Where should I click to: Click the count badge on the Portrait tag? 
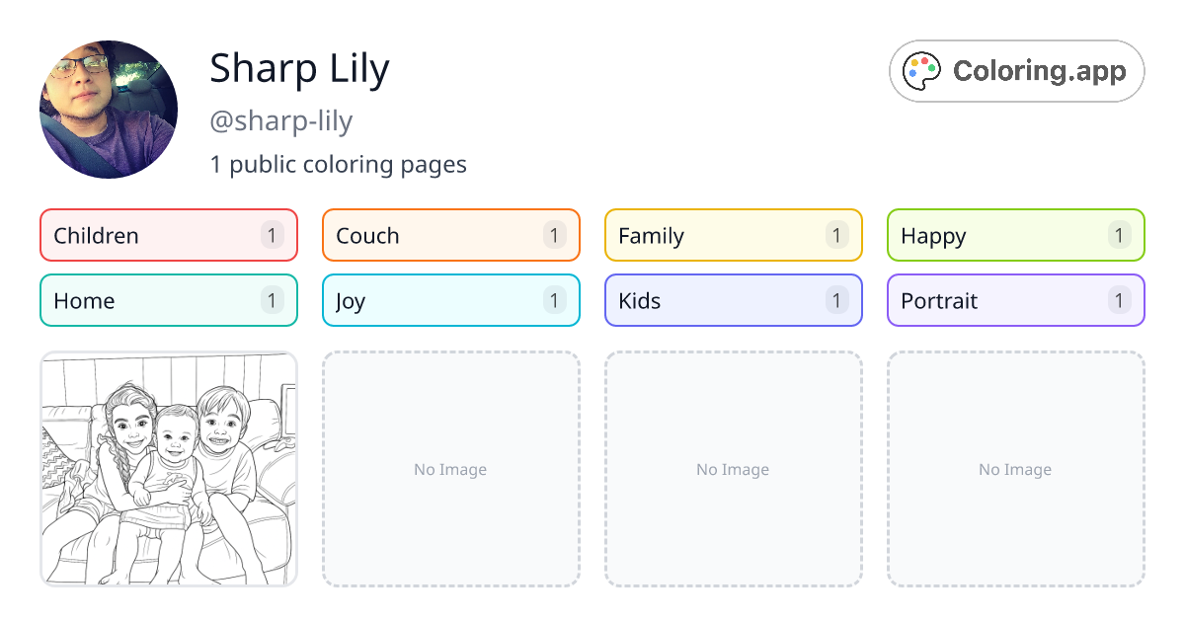[x=1119, y=300]
